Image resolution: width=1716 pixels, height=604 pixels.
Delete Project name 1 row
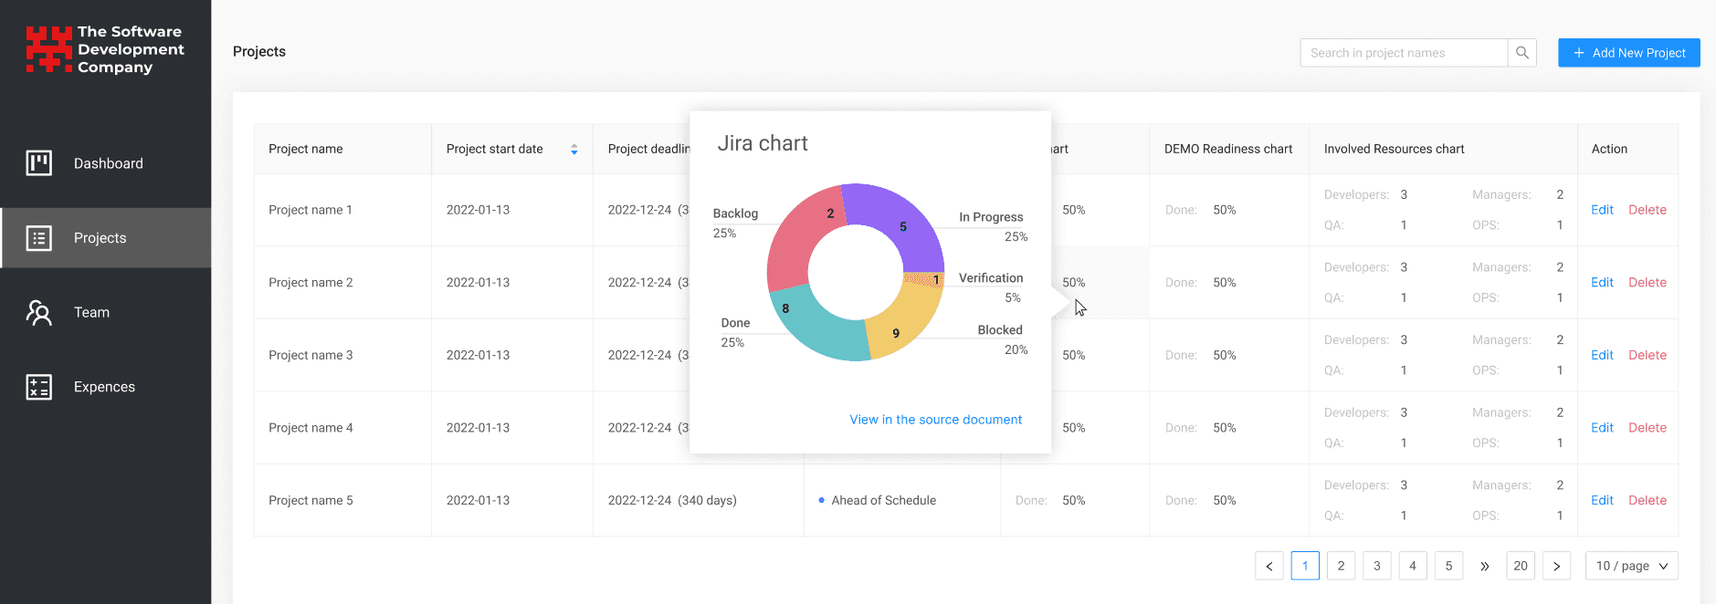[x=1647, y=210]
